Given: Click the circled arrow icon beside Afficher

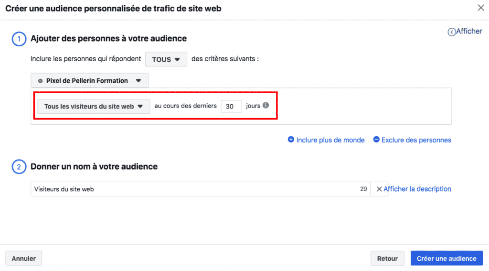Looking at the screenshot, I should (x=451, y=32).
